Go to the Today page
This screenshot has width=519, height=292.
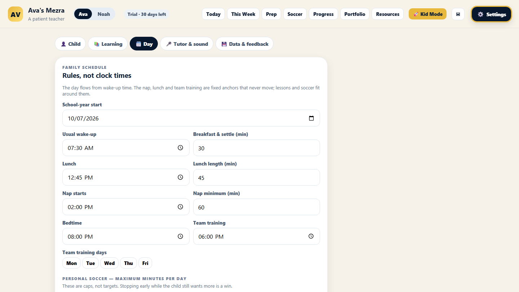click(x=213, y=14)
